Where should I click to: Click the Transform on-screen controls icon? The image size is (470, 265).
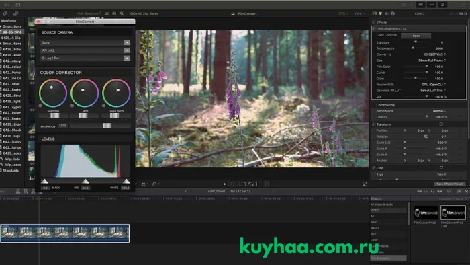click(441, 124)
